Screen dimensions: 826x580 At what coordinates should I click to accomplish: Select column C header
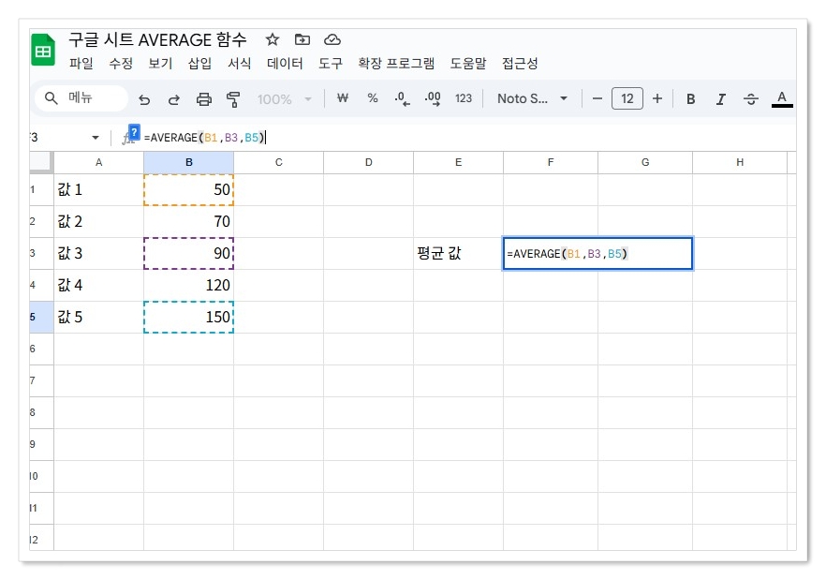(x=279, y=162)
